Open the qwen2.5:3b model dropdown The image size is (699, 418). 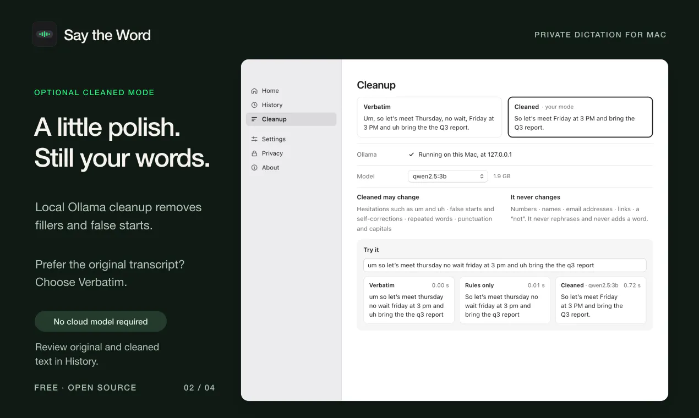click(448, 177)
